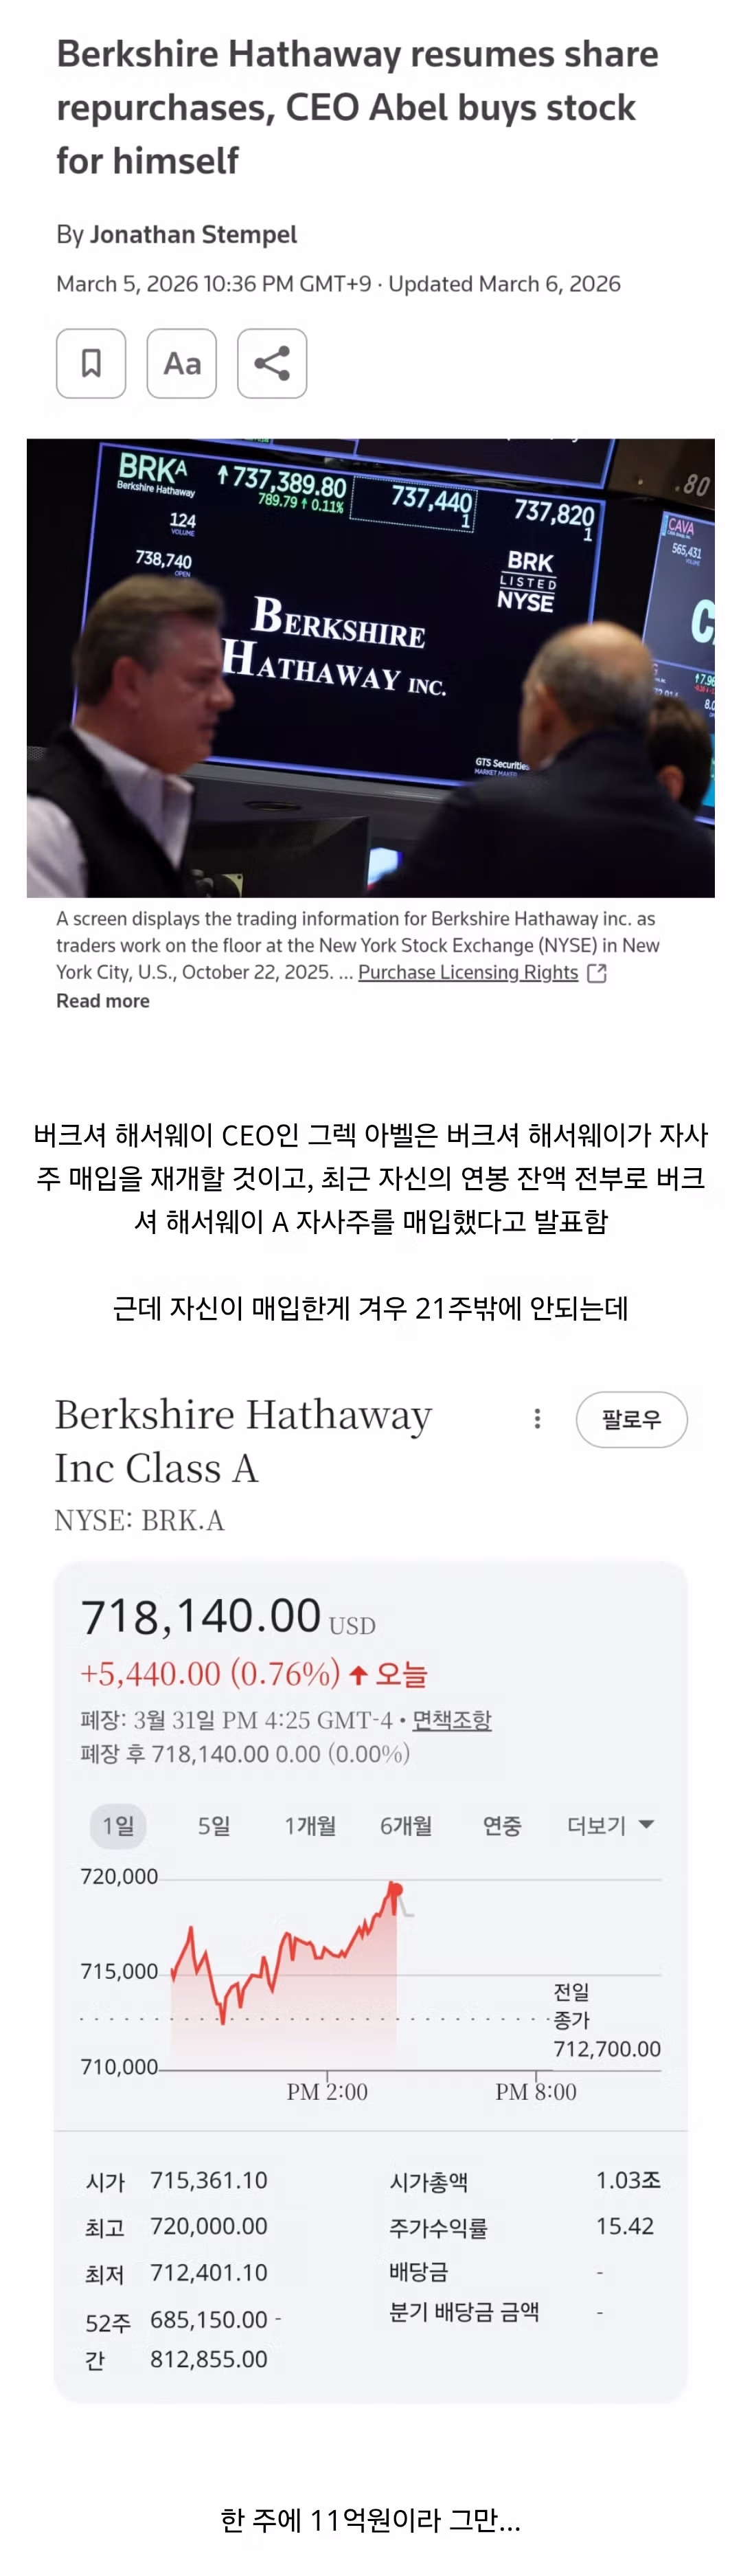Open the Berkshire Hathaway trading floor photo
741x2576 pixels.
[x=370, y=667]
